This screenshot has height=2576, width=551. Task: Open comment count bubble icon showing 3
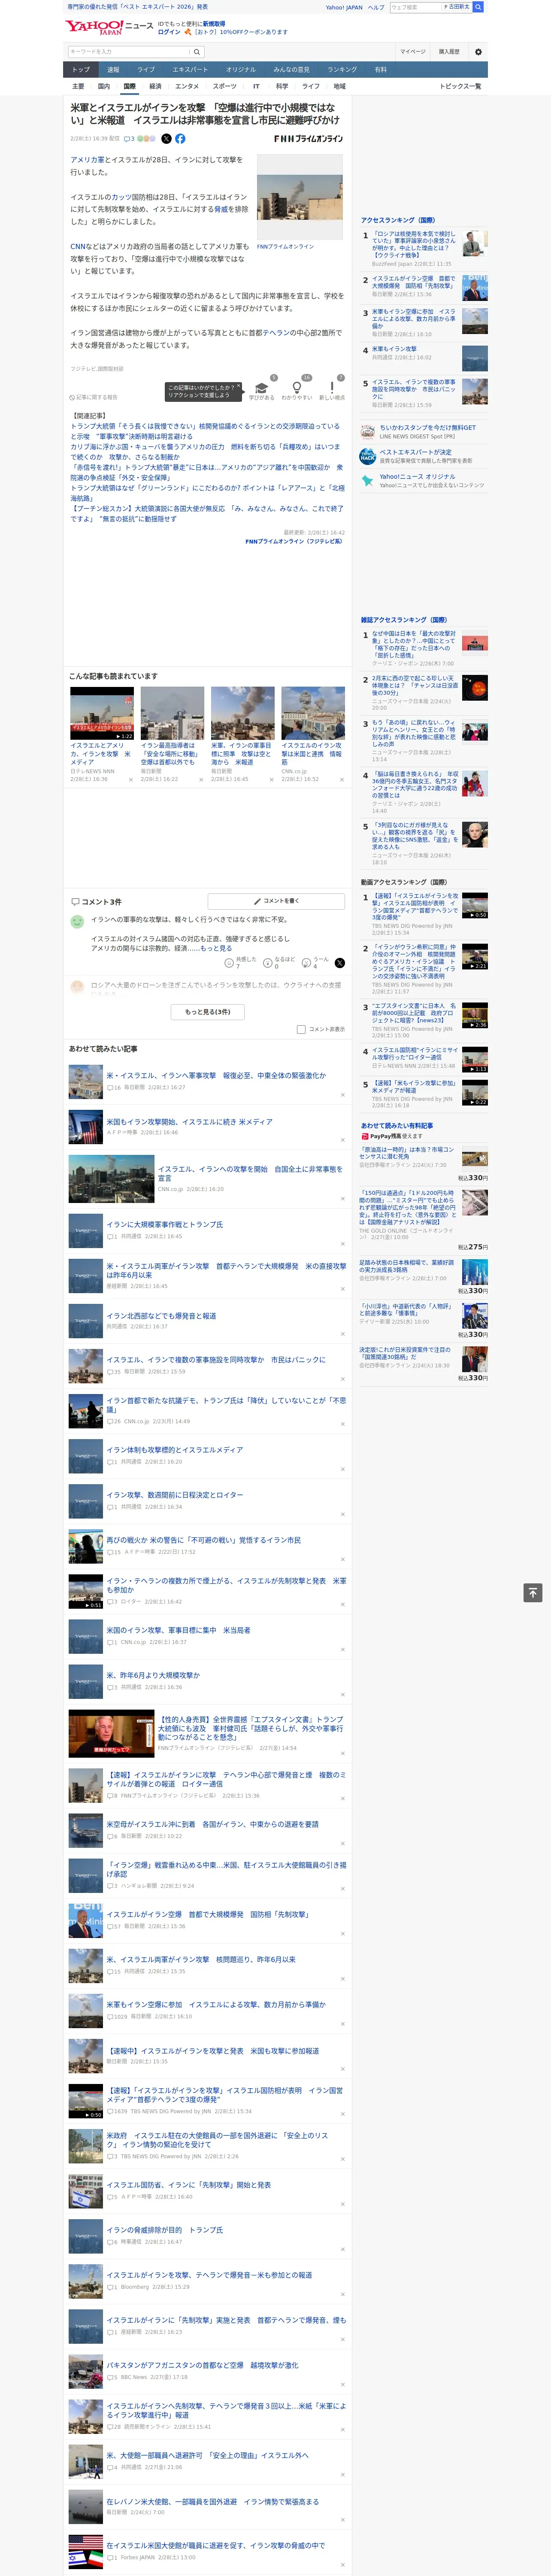pos(130,139)
